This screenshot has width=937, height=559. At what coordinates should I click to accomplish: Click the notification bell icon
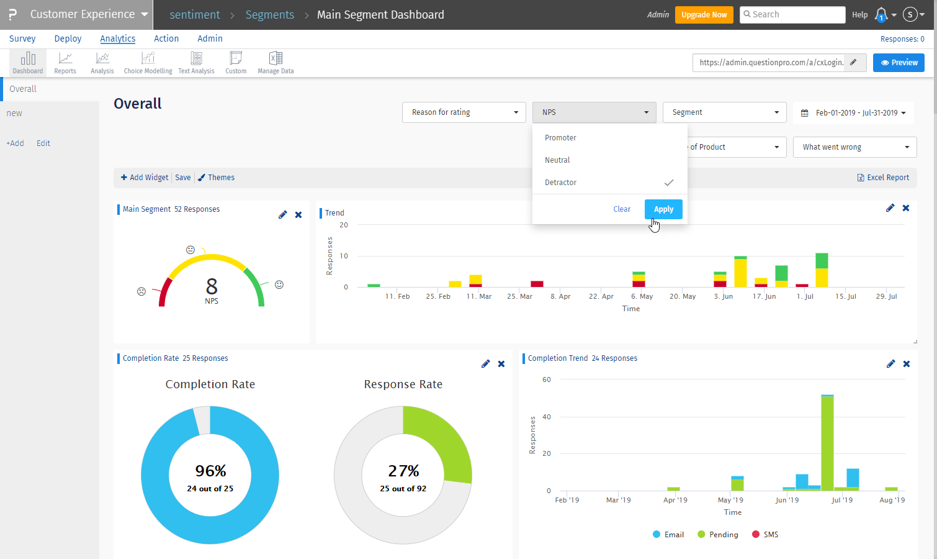pos(881,14)
